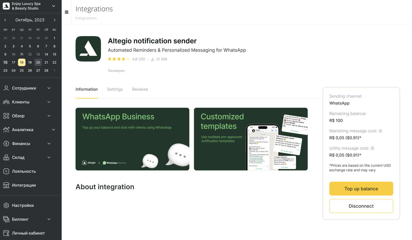Image resolution: width=412 pixels, height=240 pixels.
Task: Switch to the Information tab
Action: [x=87, y=90]
